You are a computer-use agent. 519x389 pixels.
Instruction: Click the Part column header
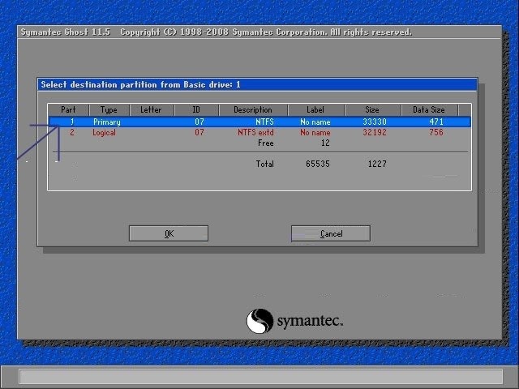(68, 109)
